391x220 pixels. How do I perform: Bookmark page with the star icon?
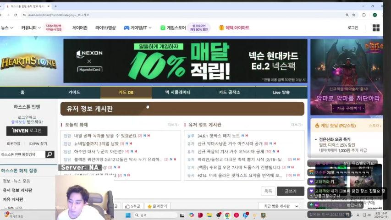[353, 15]
